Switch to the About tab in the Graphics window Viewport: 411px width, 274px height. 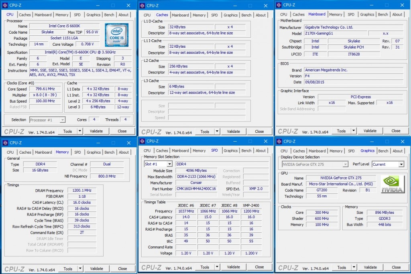coord(398,151)
